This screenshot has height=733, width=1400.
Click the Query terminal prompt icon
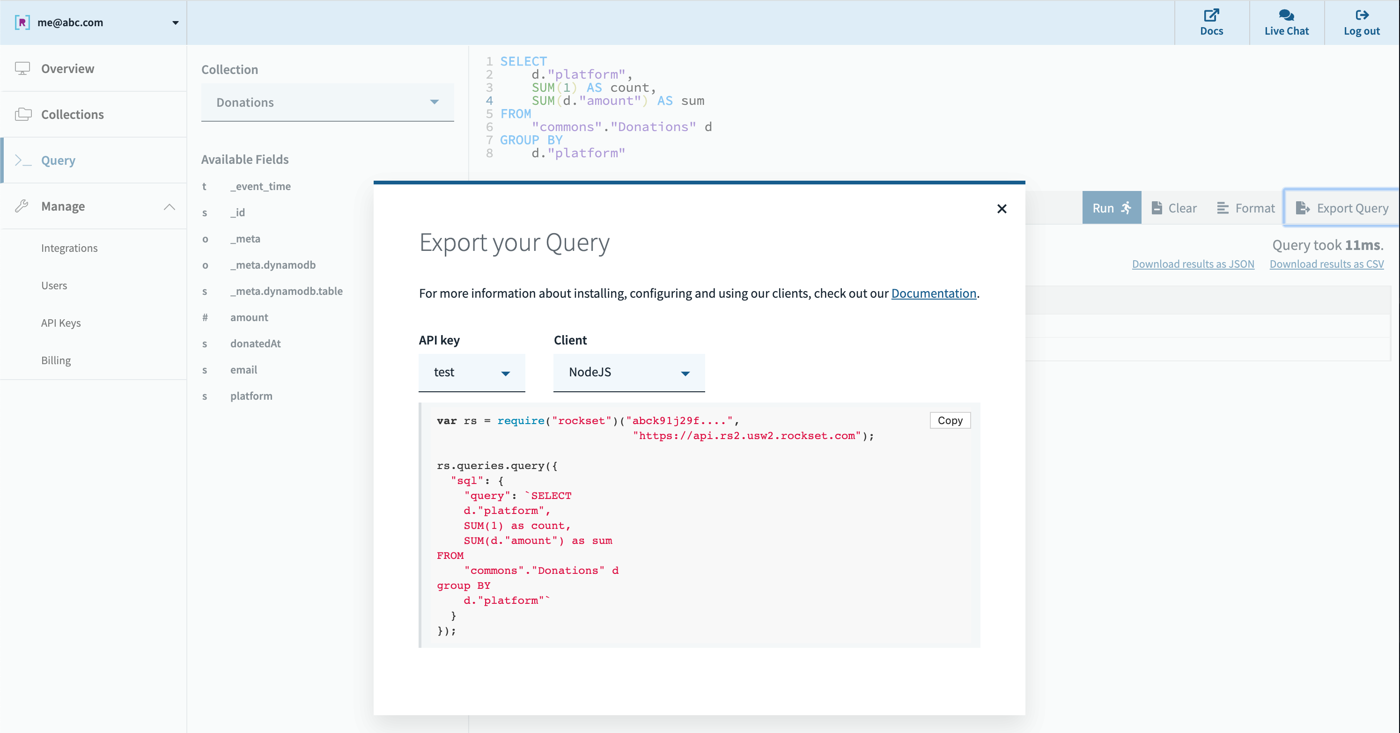coord(23,160)
